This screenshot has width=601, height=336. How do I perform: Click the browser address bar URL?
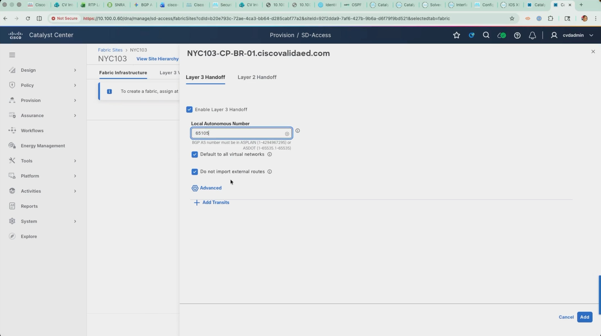click(x=267, y=18)
